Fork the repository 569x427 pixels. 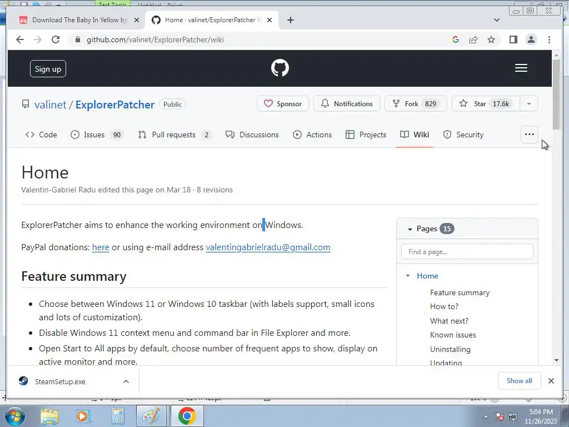coord(416,104)
